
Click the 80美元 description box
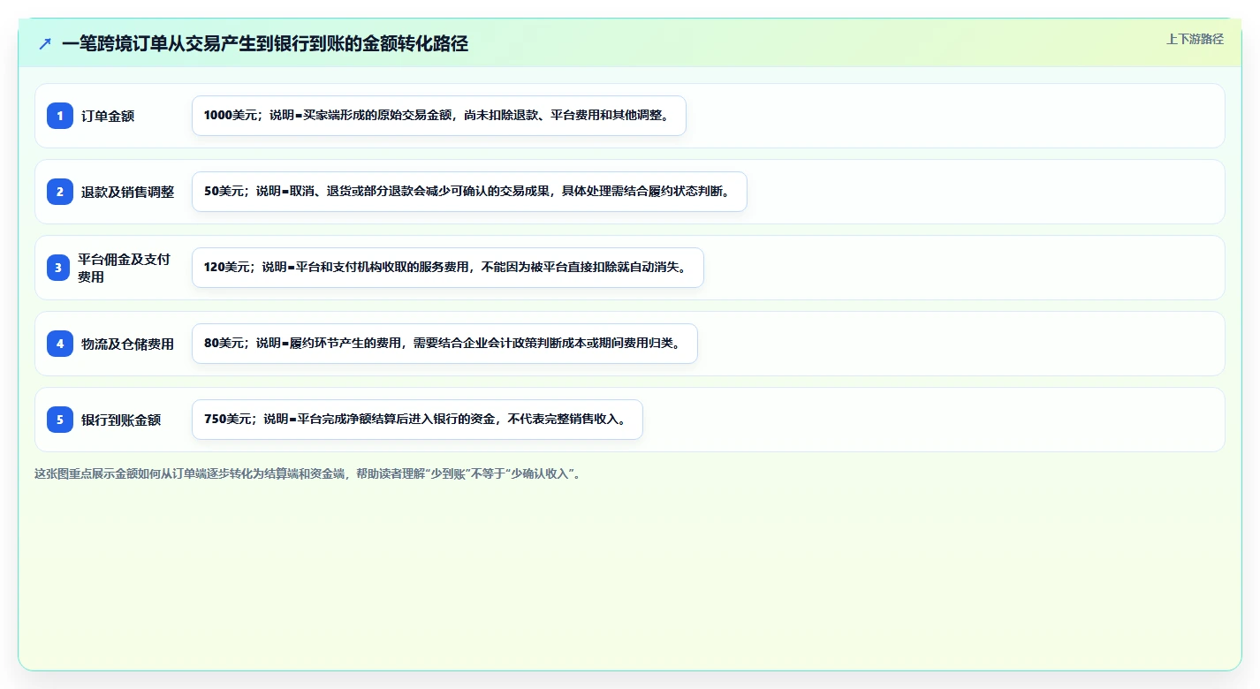pyautogui.click(x=444, y=344)
